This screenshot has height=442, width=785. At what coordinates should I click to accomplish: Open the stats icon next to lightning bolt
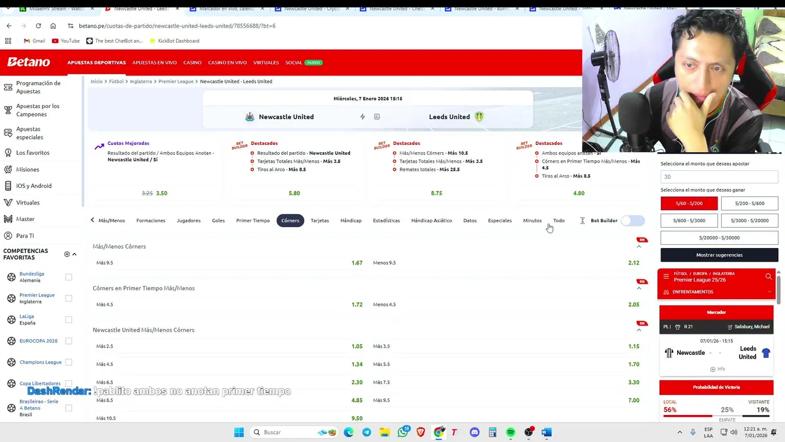[x=377, y=117]
